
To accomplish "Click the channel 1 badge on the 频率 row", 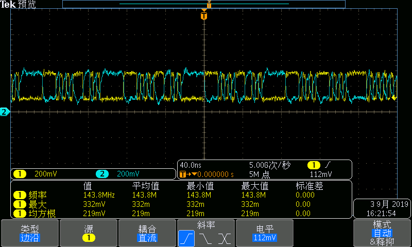I will [x=20, y=195].
